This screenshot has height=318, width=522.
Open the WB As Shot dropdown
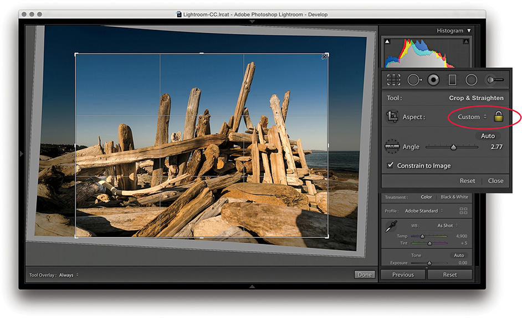447,226
